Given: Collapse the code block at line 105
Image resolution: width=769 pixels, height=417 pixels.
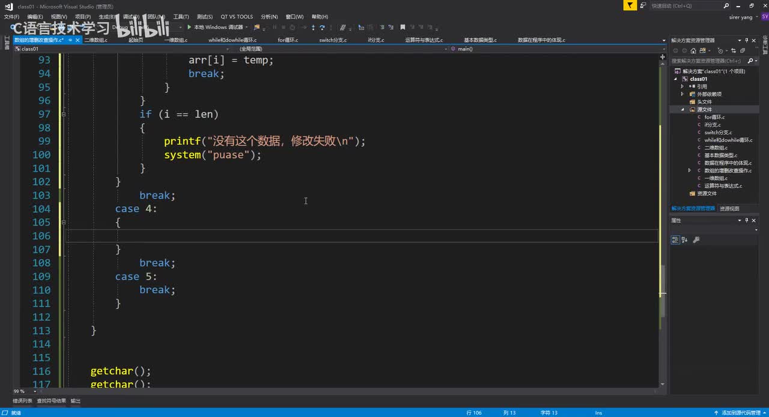Looking at the screenshot, I should (x=64, y=222).
